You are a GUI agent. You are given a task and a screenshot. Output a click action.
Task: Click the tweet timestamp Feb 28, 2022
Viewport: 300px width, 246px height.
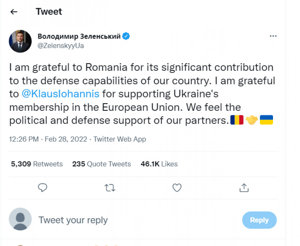[48, 139]
